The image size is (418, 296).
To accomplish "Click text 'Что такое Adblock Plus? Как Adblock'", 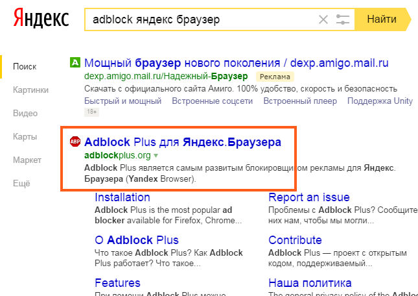I will (168, 253).
